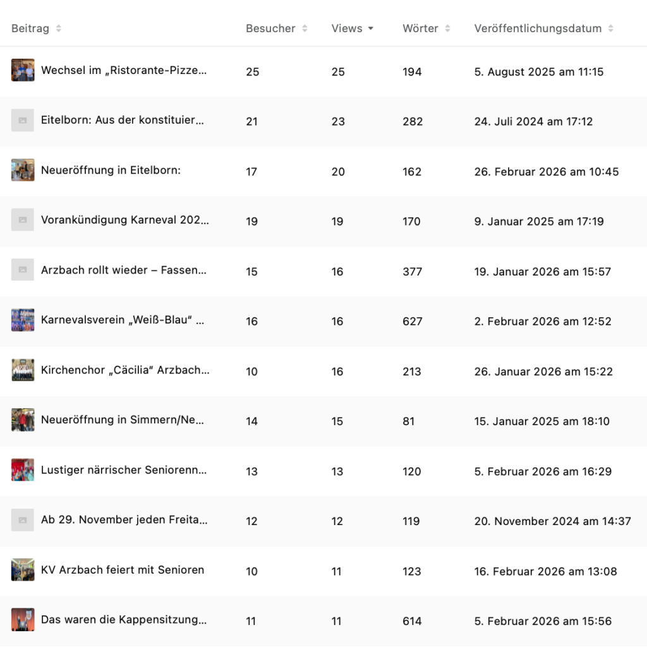Open Das waren die Kappensitzung… post
This screenshot has height=647, width=647.
(124, 620)
